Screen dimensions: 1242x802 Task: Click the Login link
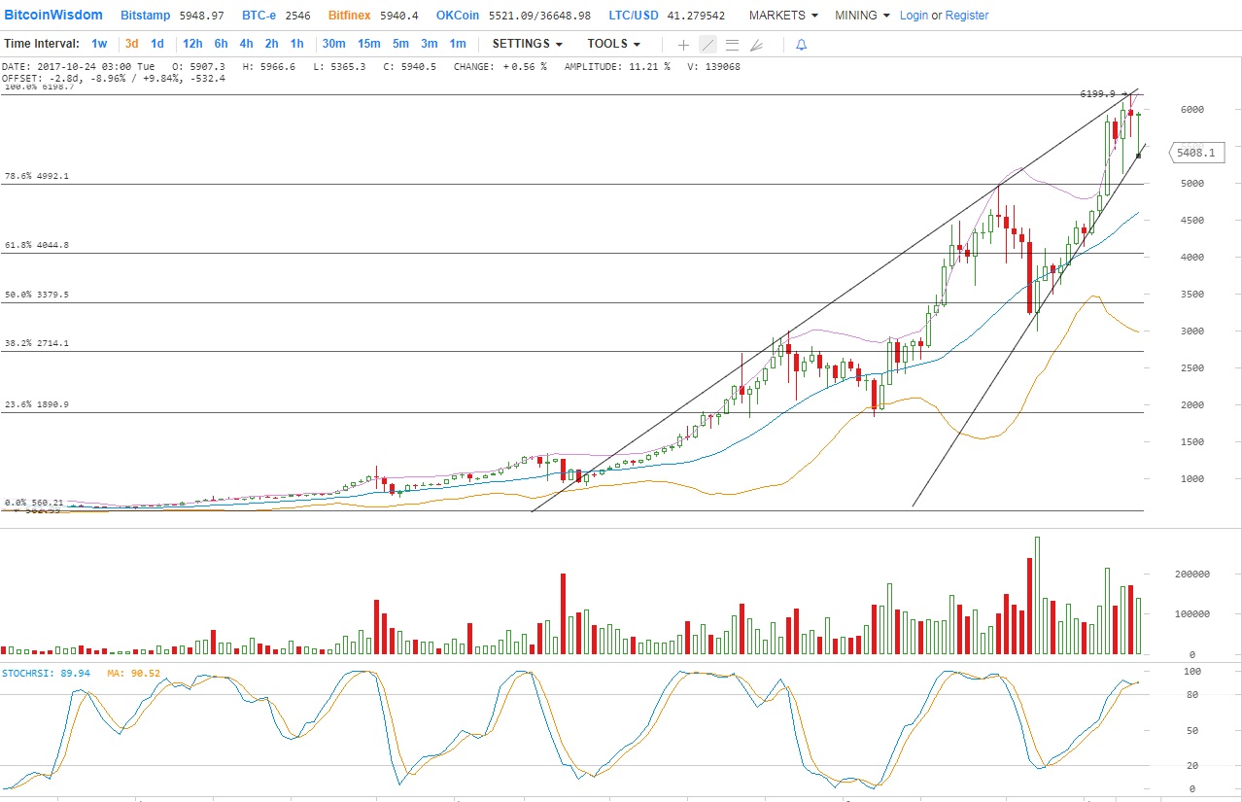(x=914, y=16)
